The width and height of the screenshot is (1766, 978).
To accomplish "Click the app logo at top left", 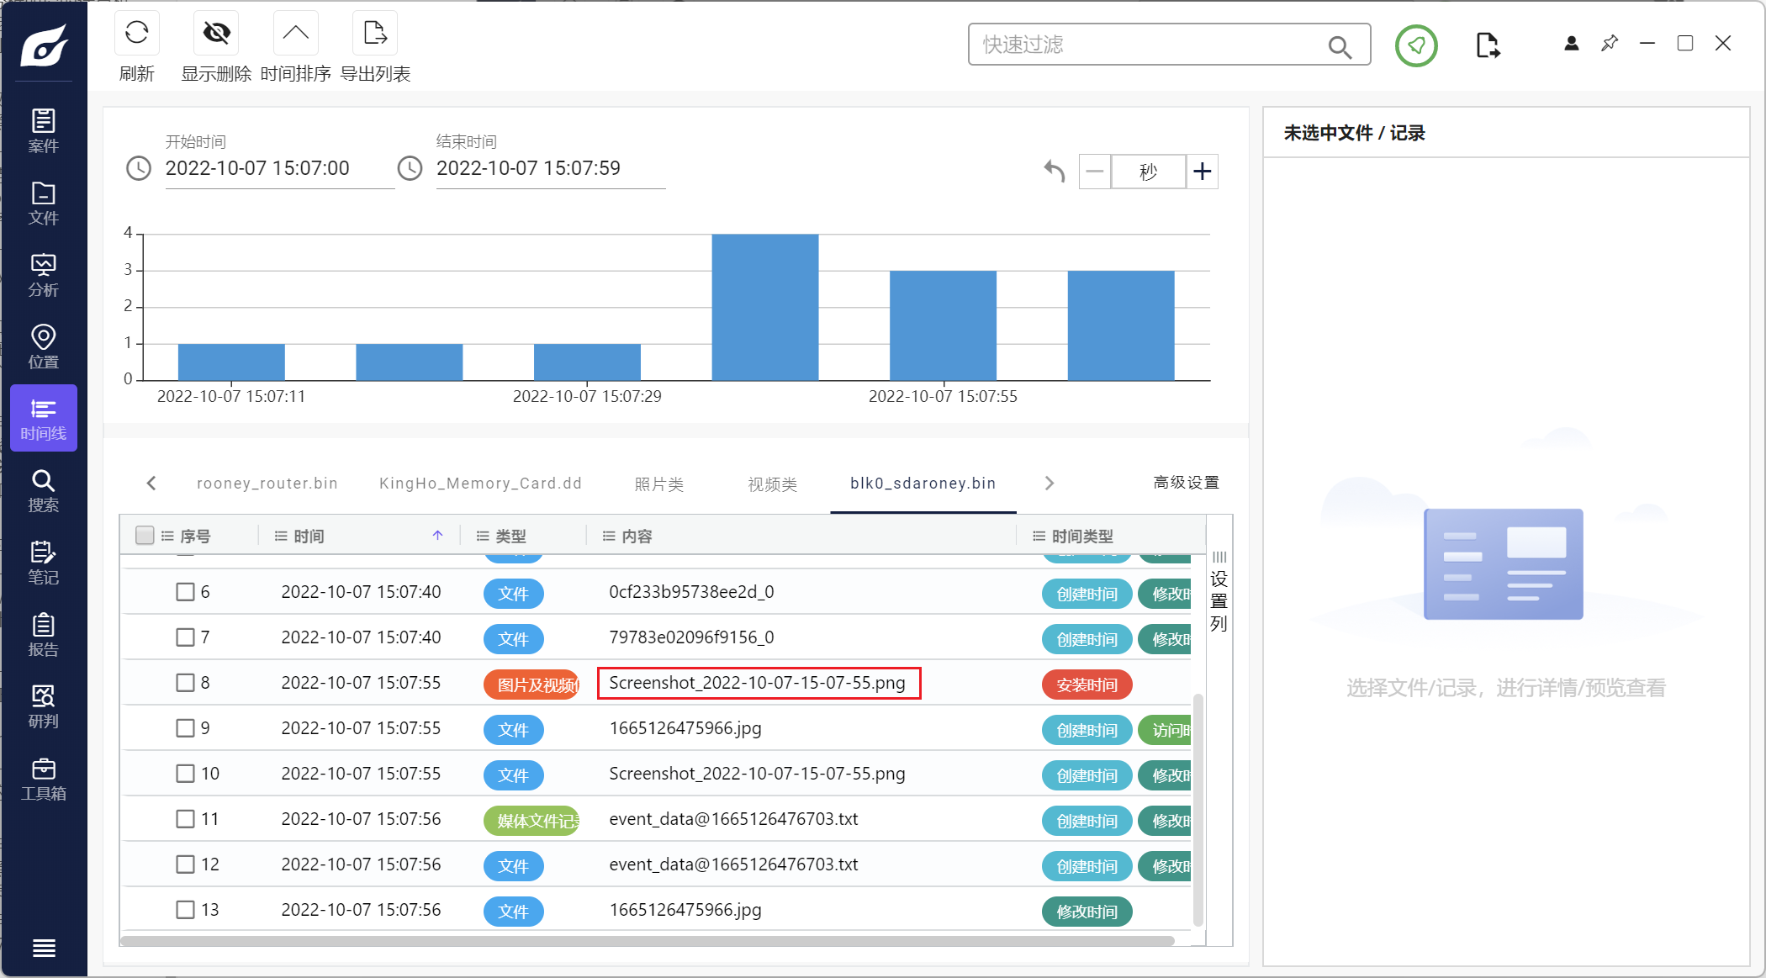I will [x=45, y=45].
